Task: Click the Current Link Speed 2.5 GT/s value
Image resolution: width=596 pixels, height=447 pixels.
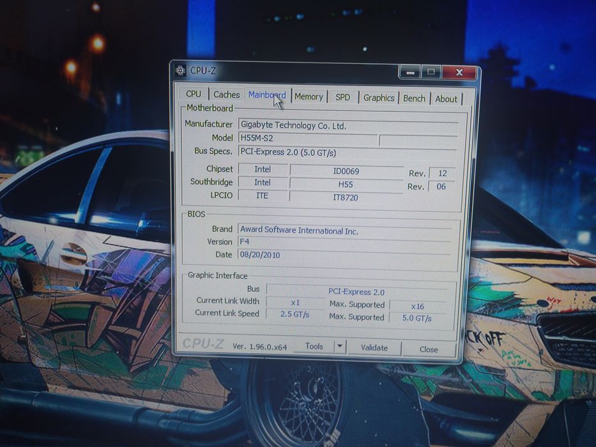Action: (294, 314)
